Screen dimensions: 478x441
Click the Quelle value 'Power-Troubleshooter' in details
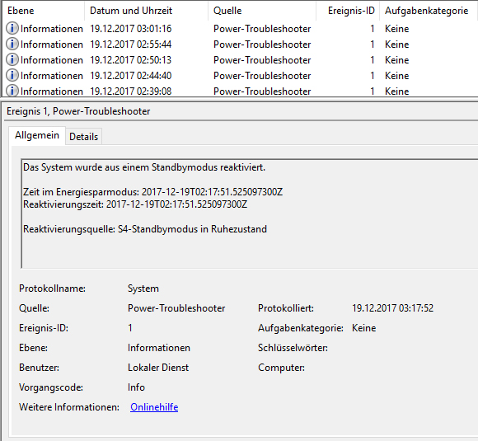(176, 308)
